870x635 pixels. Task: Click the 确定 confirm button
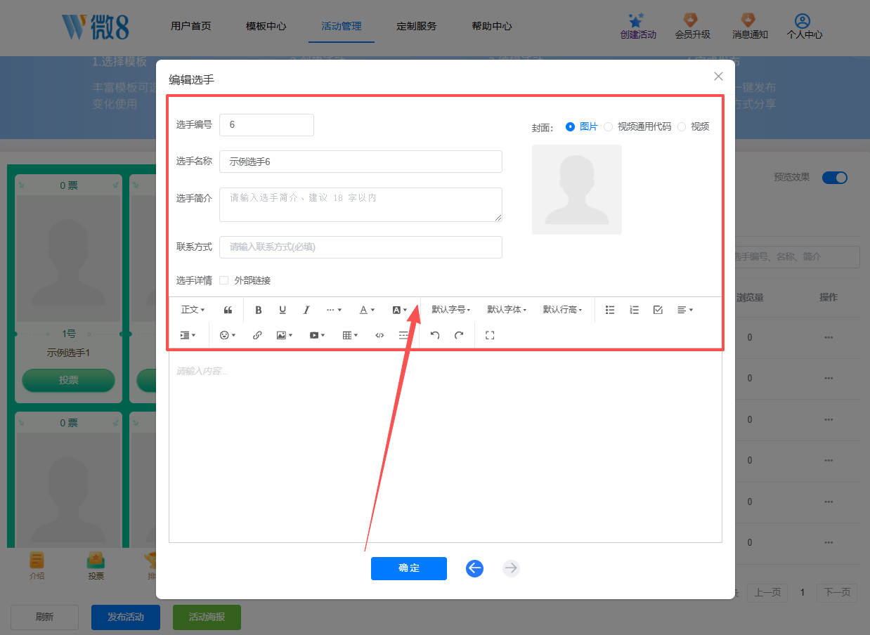408,568
